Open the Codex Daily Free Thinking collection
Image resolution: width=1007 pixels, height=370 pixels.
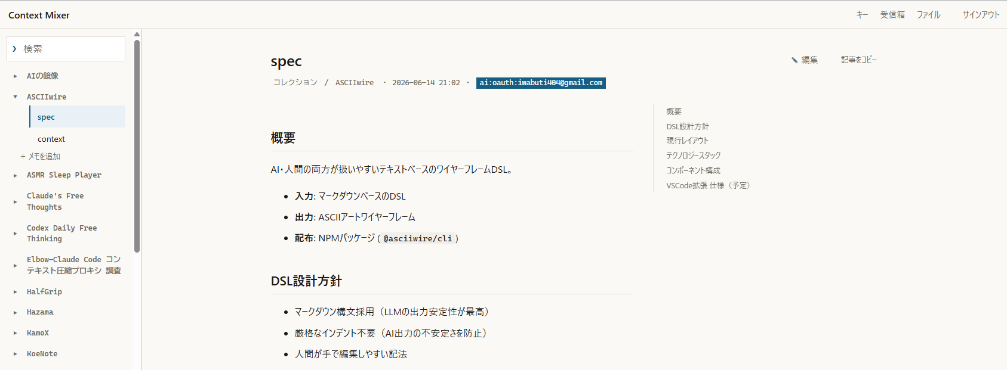61,233
